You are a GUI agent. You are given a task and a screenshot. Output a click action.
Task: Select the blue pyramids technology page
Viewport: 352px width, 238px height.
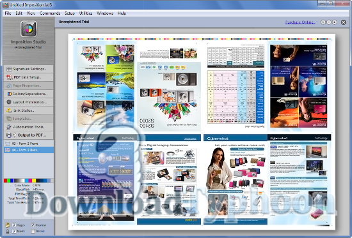105,179
